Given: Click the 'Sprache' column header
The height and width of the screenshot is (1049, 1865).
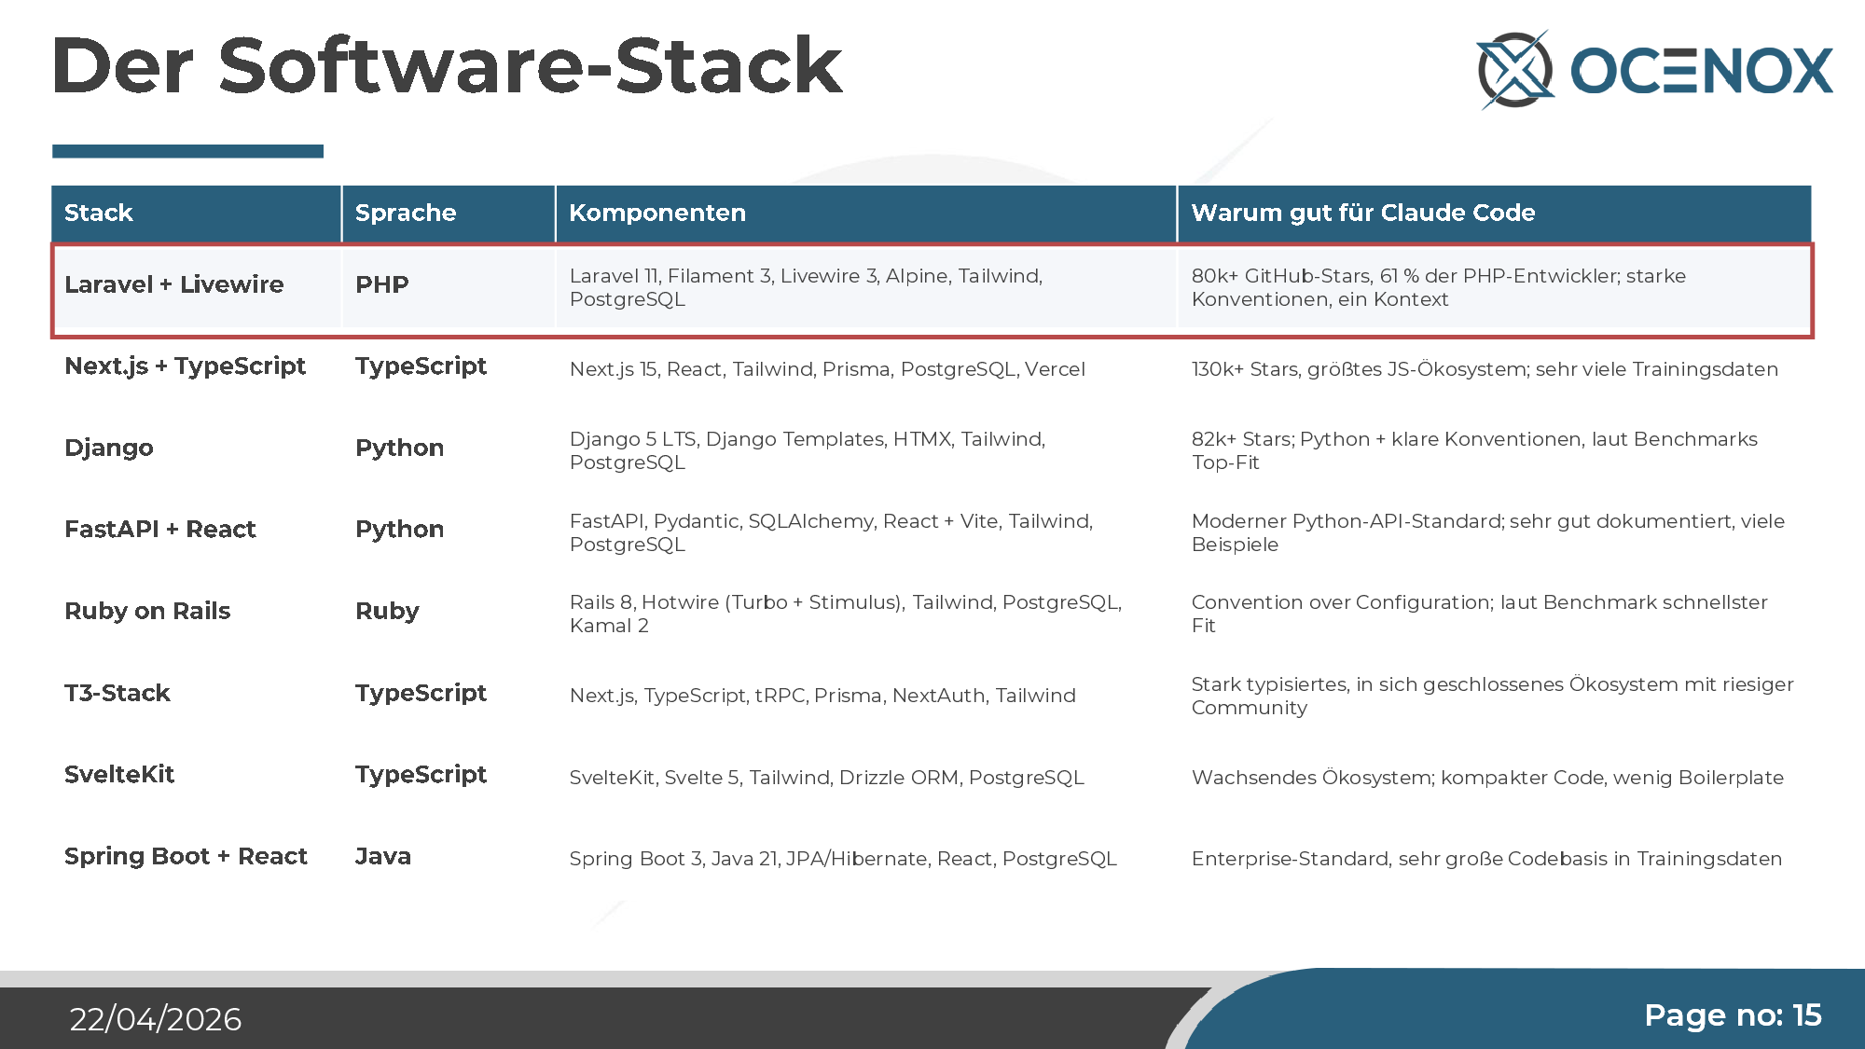Looking at the screenshot, I should [x=449, y=213].
